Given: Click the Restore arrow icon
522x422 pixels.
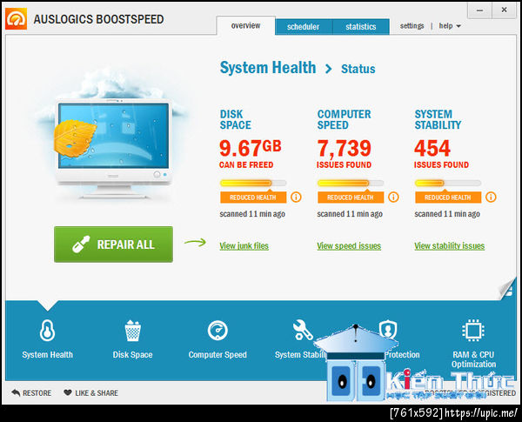Looking at the screenshot, I should click(16, 392).
